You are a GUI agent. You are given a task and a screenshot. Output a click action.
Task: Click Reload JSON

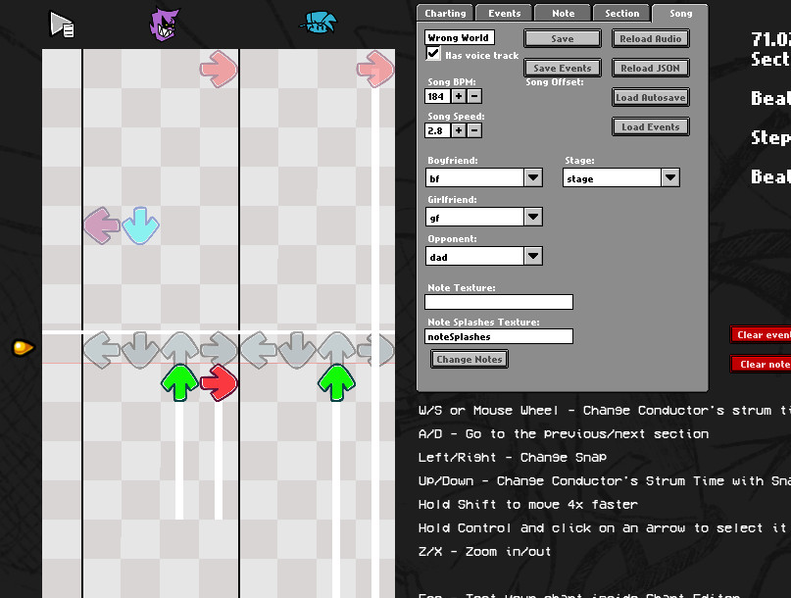tap(651, 68)
